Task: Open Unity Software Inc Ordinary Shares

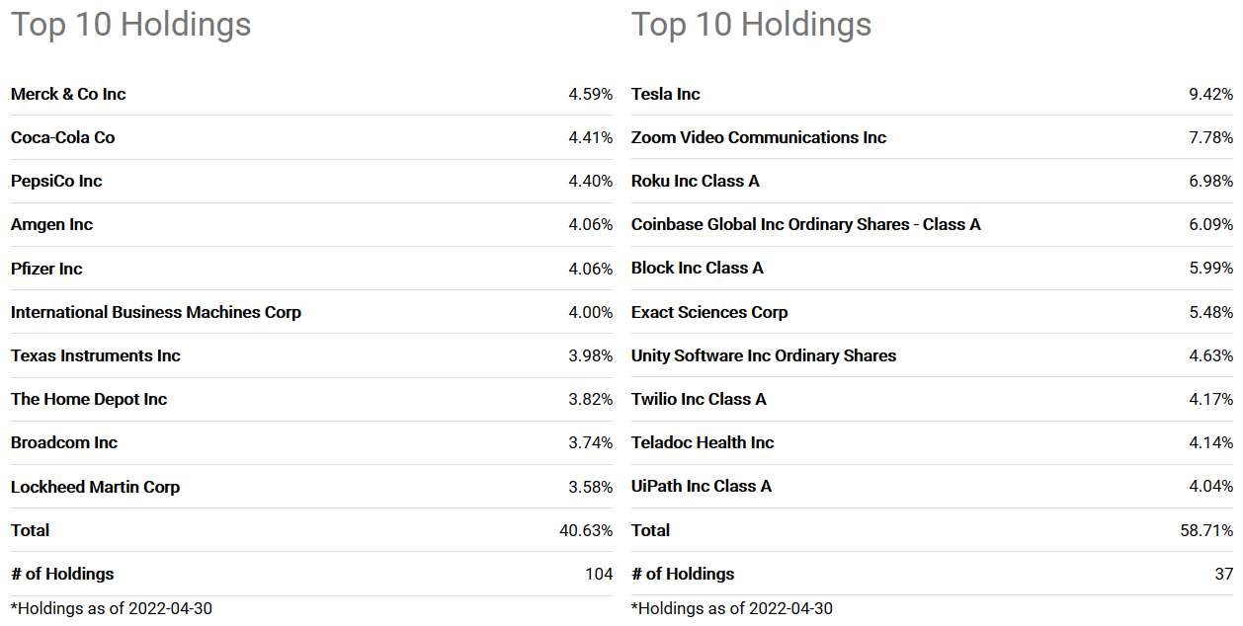Action: (764, 355)
